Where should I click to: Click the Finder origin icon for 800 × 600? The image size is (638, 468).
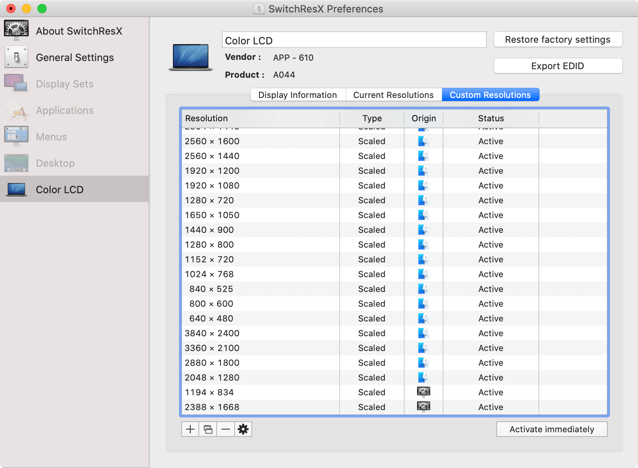pos(423,304)
